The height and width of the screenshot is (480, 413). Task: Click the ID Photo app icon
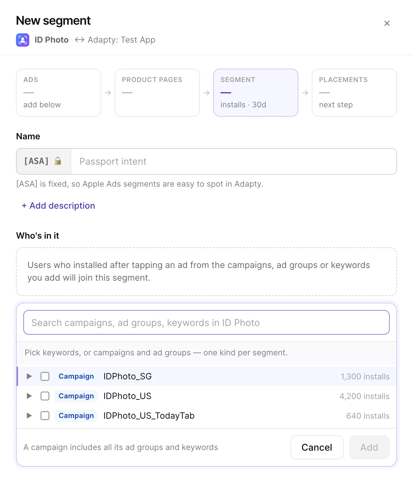(23, 40)
